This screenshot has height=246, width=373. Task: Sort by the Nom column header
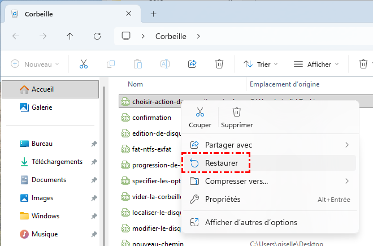(x=136, y=84)
